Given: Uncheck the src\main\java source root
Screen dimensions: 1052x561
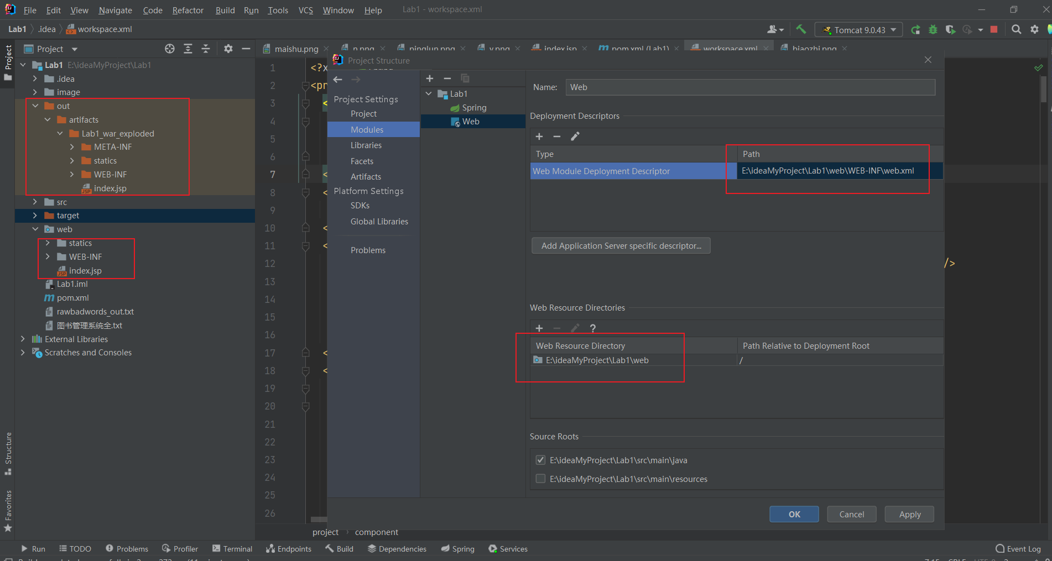Looking at the screenshot, I should click(x=540, y=459).
